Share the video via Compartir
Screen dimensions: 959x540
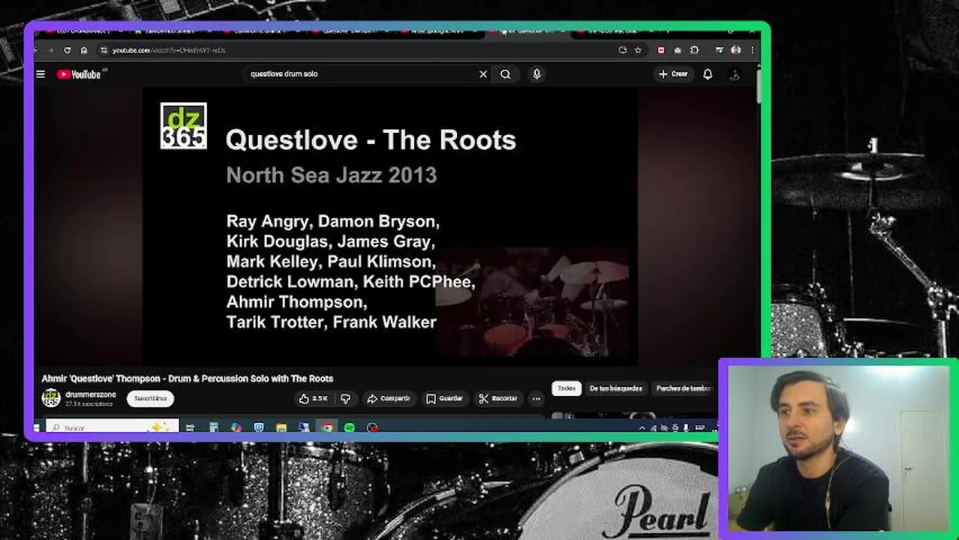pos(388,398)
